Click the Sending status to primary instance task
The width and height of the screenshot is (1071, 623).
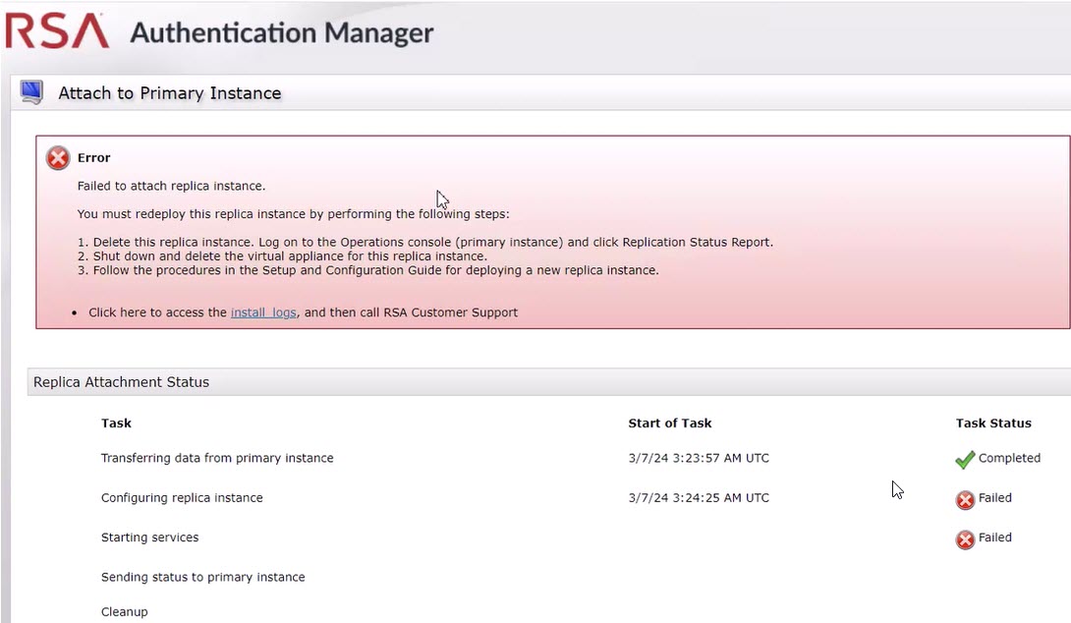[202, 577]
